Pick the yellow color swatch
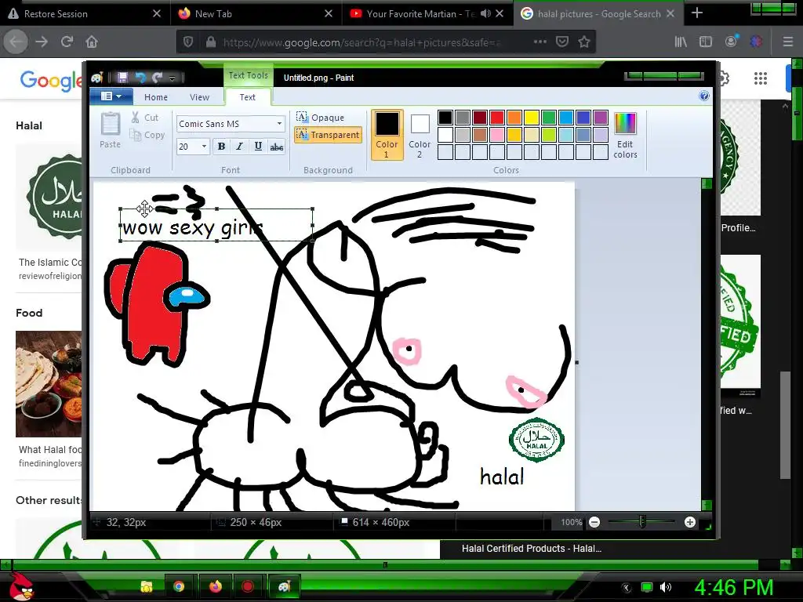Image resolution: width=803 pixels, height=602 pixels. coord(532,118)
